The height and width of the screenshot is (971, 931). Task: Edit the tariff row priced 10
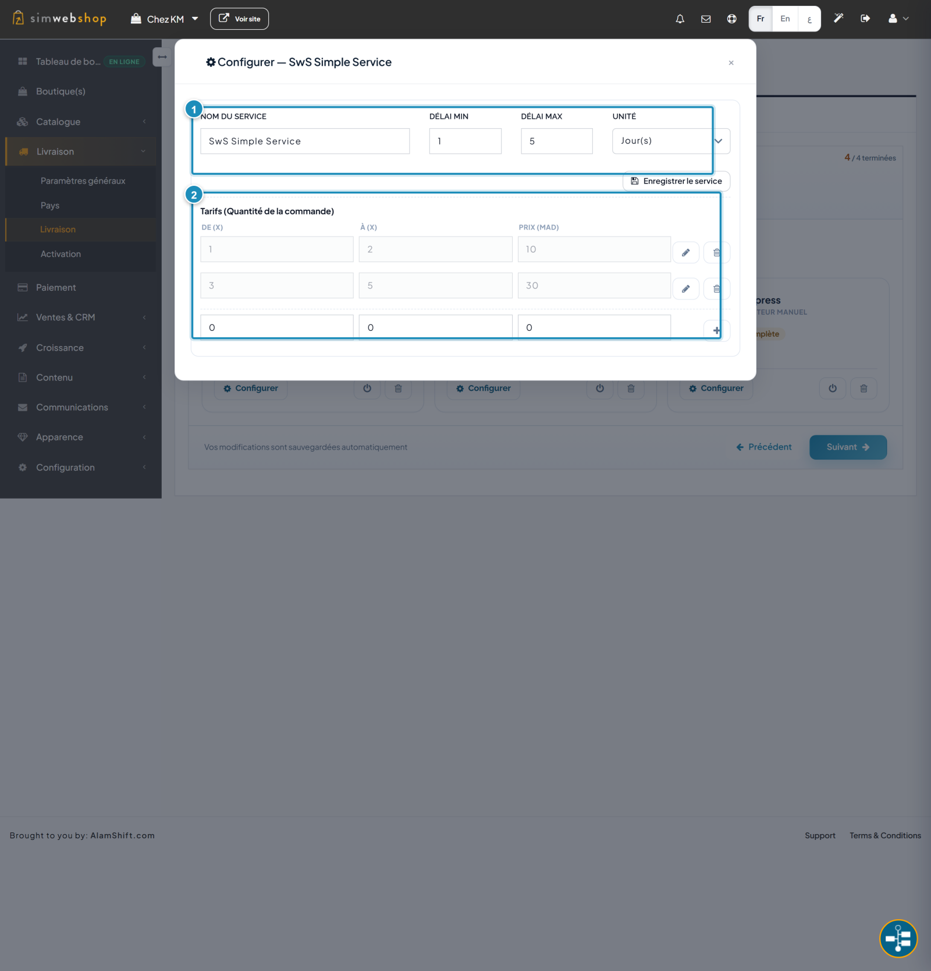(x=686, y=252)
